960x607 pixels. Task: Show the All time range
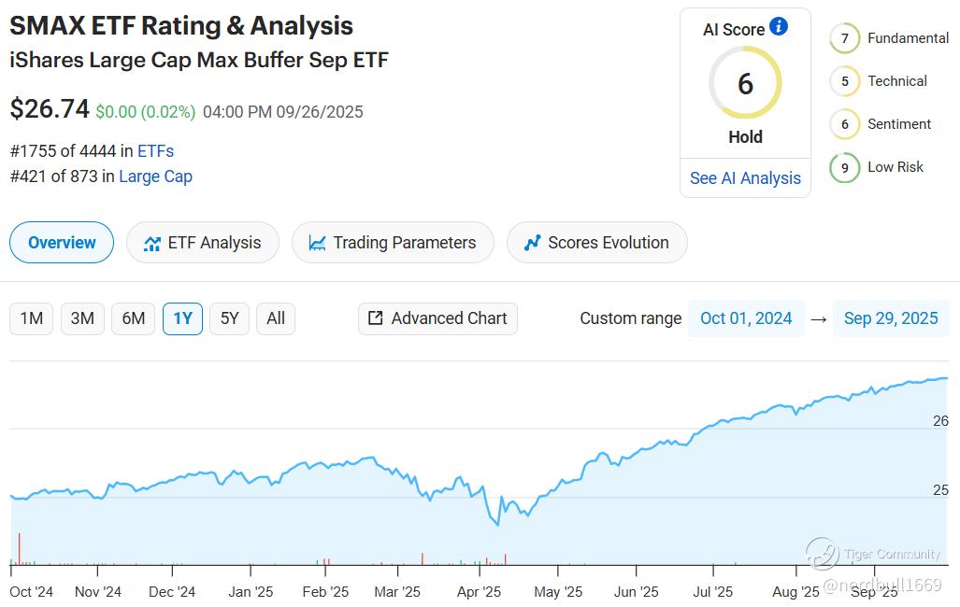pyautogui.click(x=276, y=318)
